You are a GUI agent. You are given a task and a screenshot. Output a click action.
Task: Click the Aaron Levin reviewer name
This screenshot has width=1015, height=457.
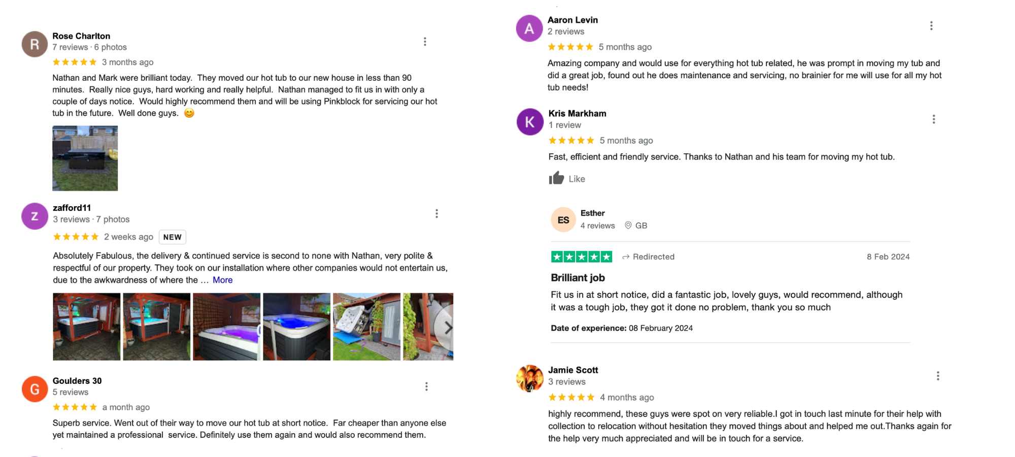click(572, 20)
